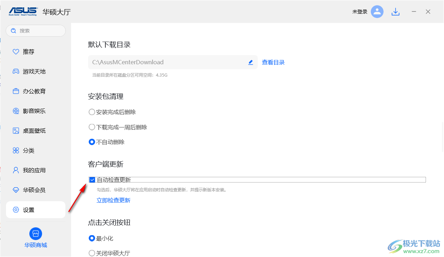Image resolution: width=444 pixels, height=257 pixels.
Task: Close the 华硕大厅 window
Action: tap(428, 12)
